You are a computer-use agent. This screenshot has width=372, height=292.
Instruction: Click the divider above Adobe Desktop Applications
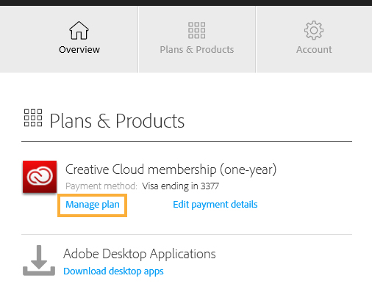tap(187, 234)
